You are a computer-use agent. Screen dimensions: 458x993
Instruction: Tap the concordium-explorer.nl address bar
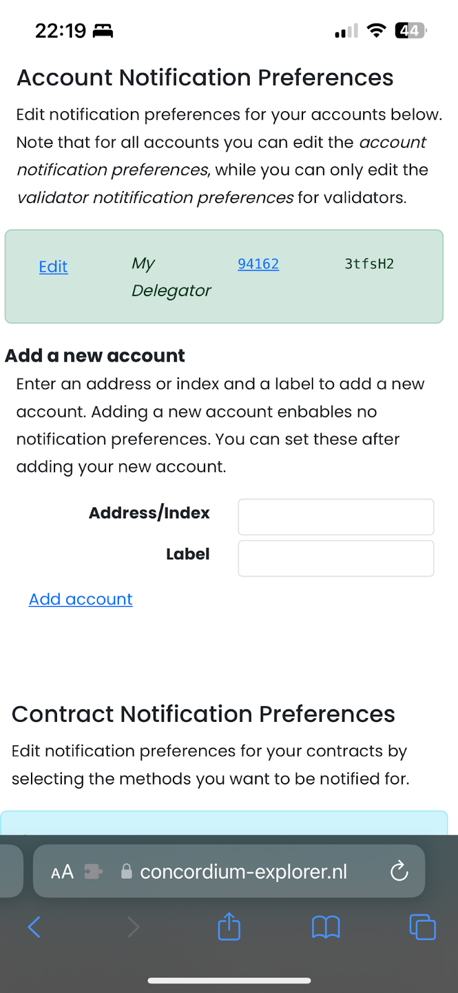tap(244, 872)
